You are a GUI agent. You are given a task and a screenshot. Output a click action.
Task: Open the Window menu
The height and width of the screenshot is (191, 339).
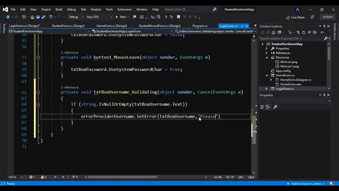[142, 10]
